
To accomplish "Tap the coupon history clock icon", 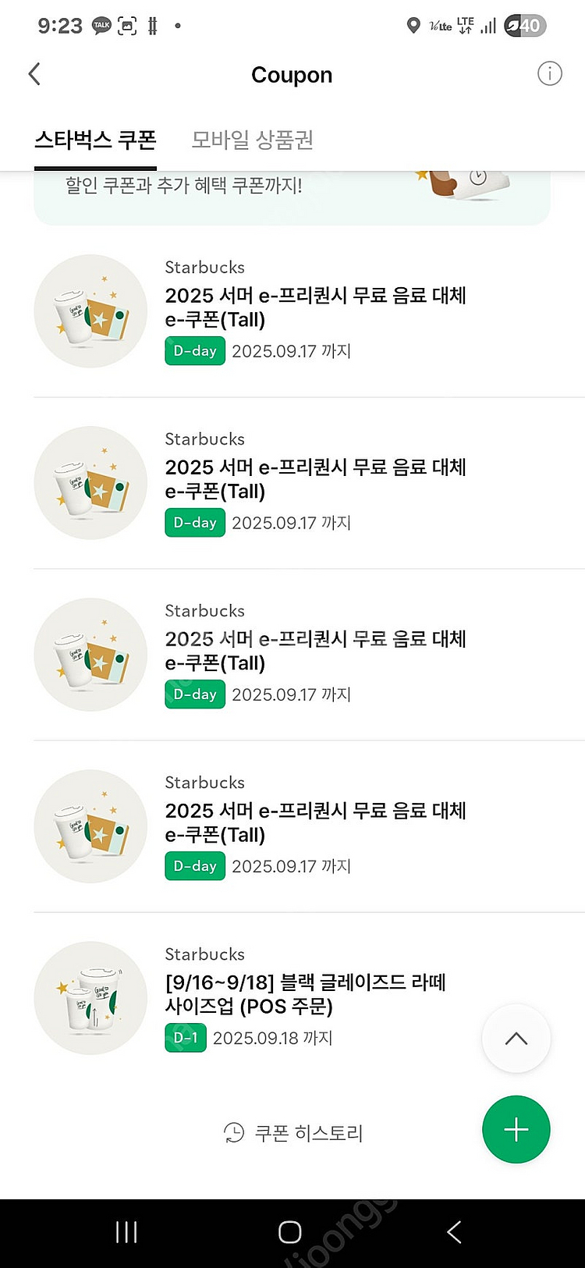I will point(234,1132).
